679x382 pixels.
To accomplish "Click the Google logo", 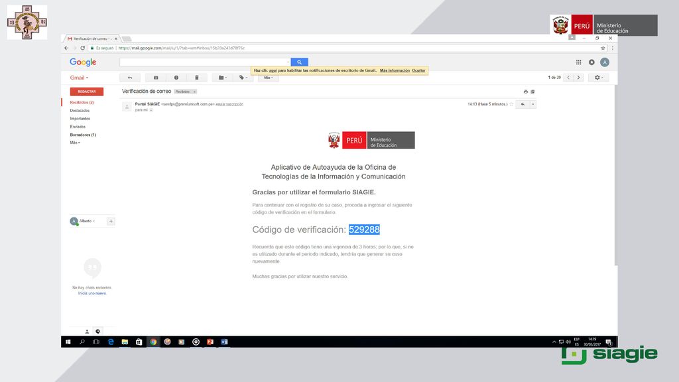I will [83, 62].
